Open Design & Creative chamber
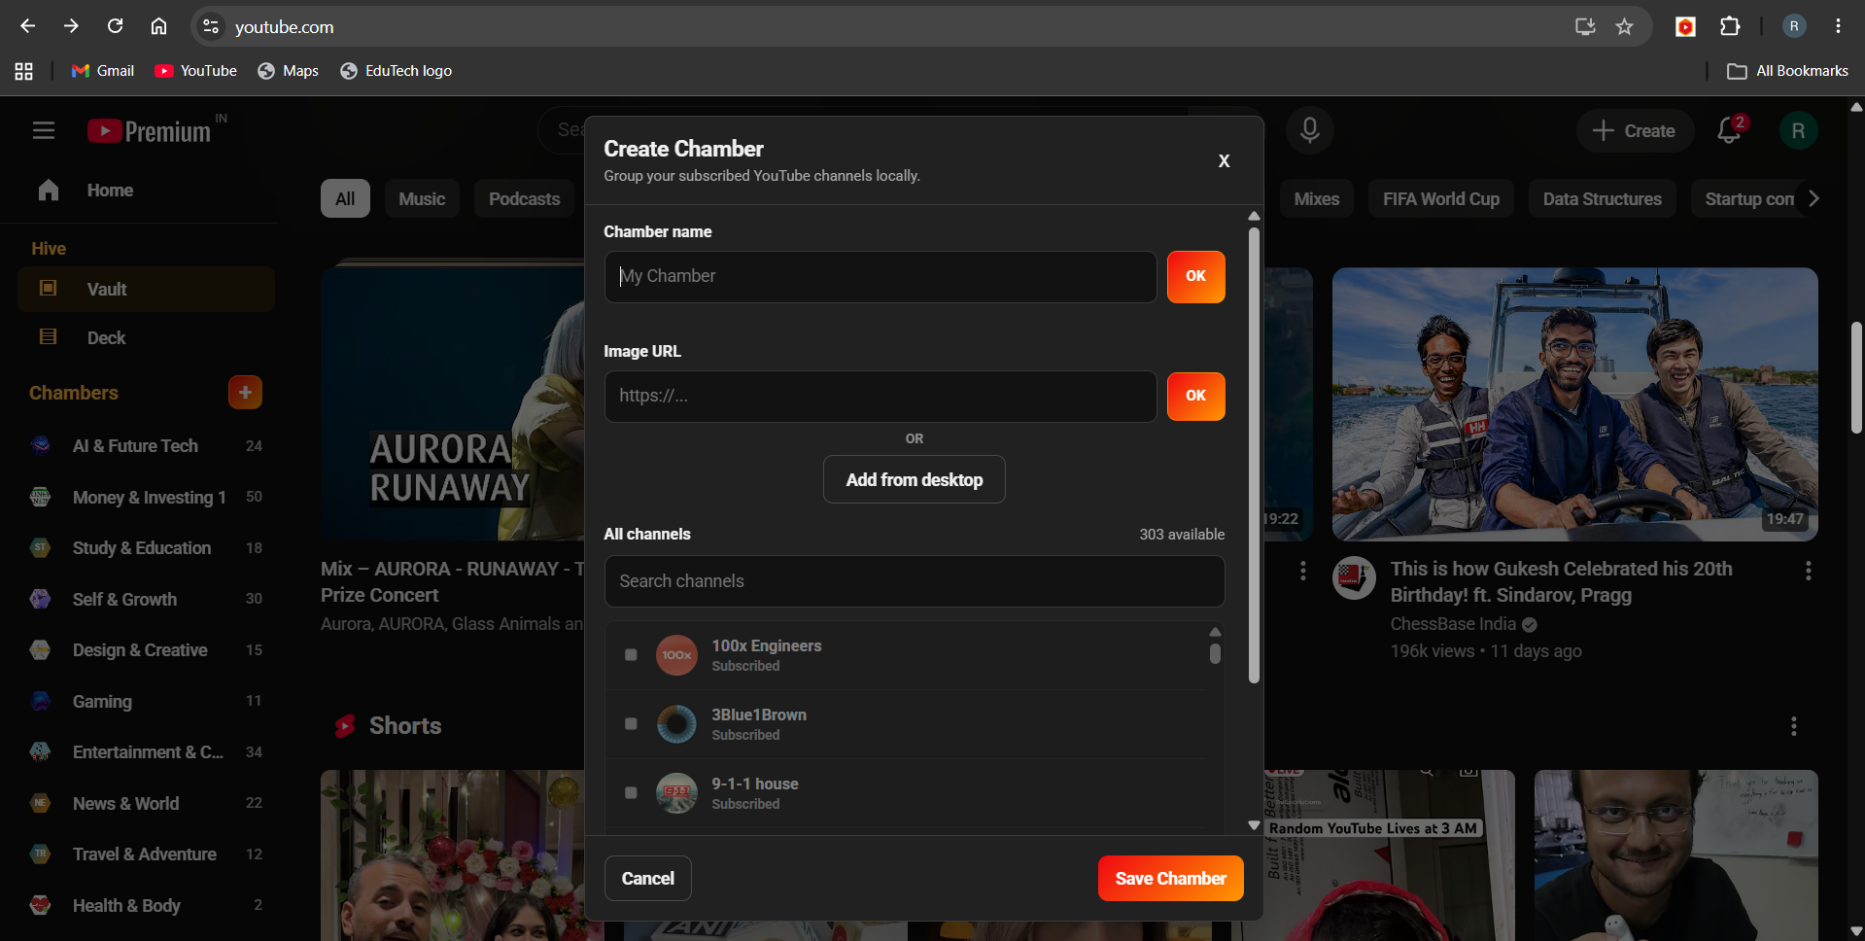The height and width of the screenshot is (941, 1865). point(146,650)
